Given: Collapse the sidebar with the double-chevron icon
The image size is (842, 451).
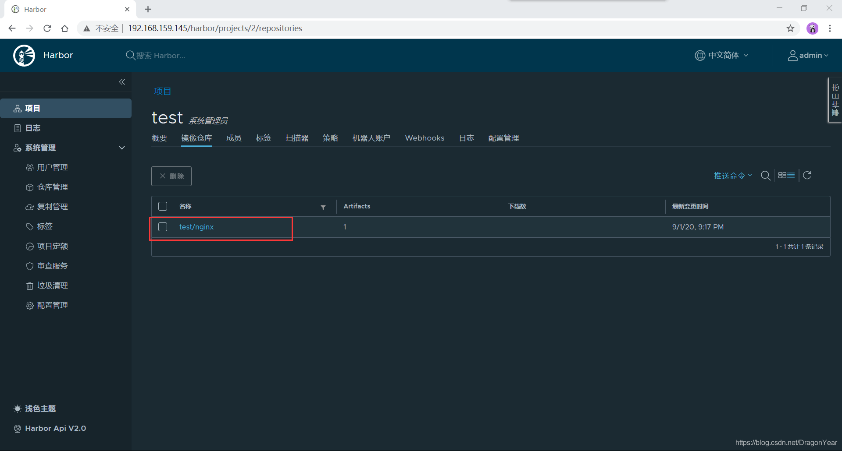Looking at the screenshot, I should [x=122, y=82].
